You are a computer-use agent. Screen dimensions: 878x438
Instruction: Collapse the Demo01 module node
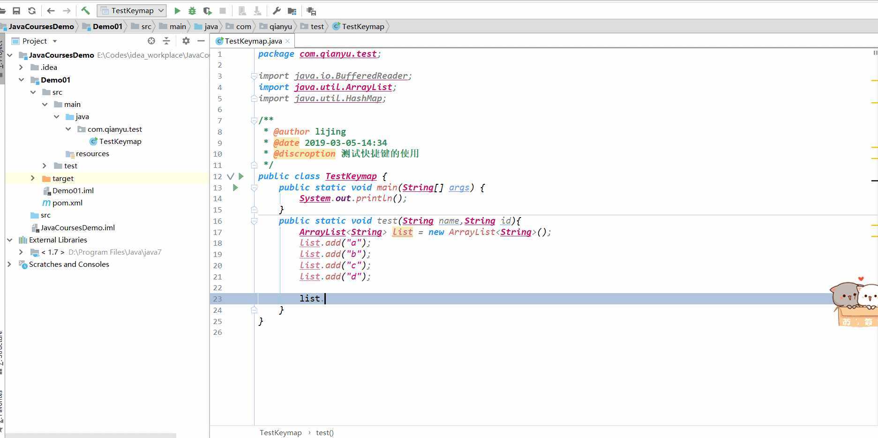point(21,80)
